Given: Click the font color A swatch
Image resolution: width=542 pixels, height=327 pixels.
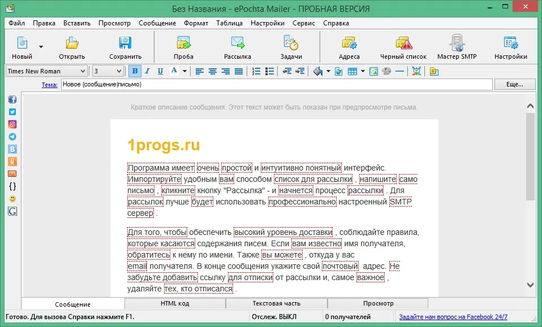Looking at the screenshot, I should click(x=174, y=71).
